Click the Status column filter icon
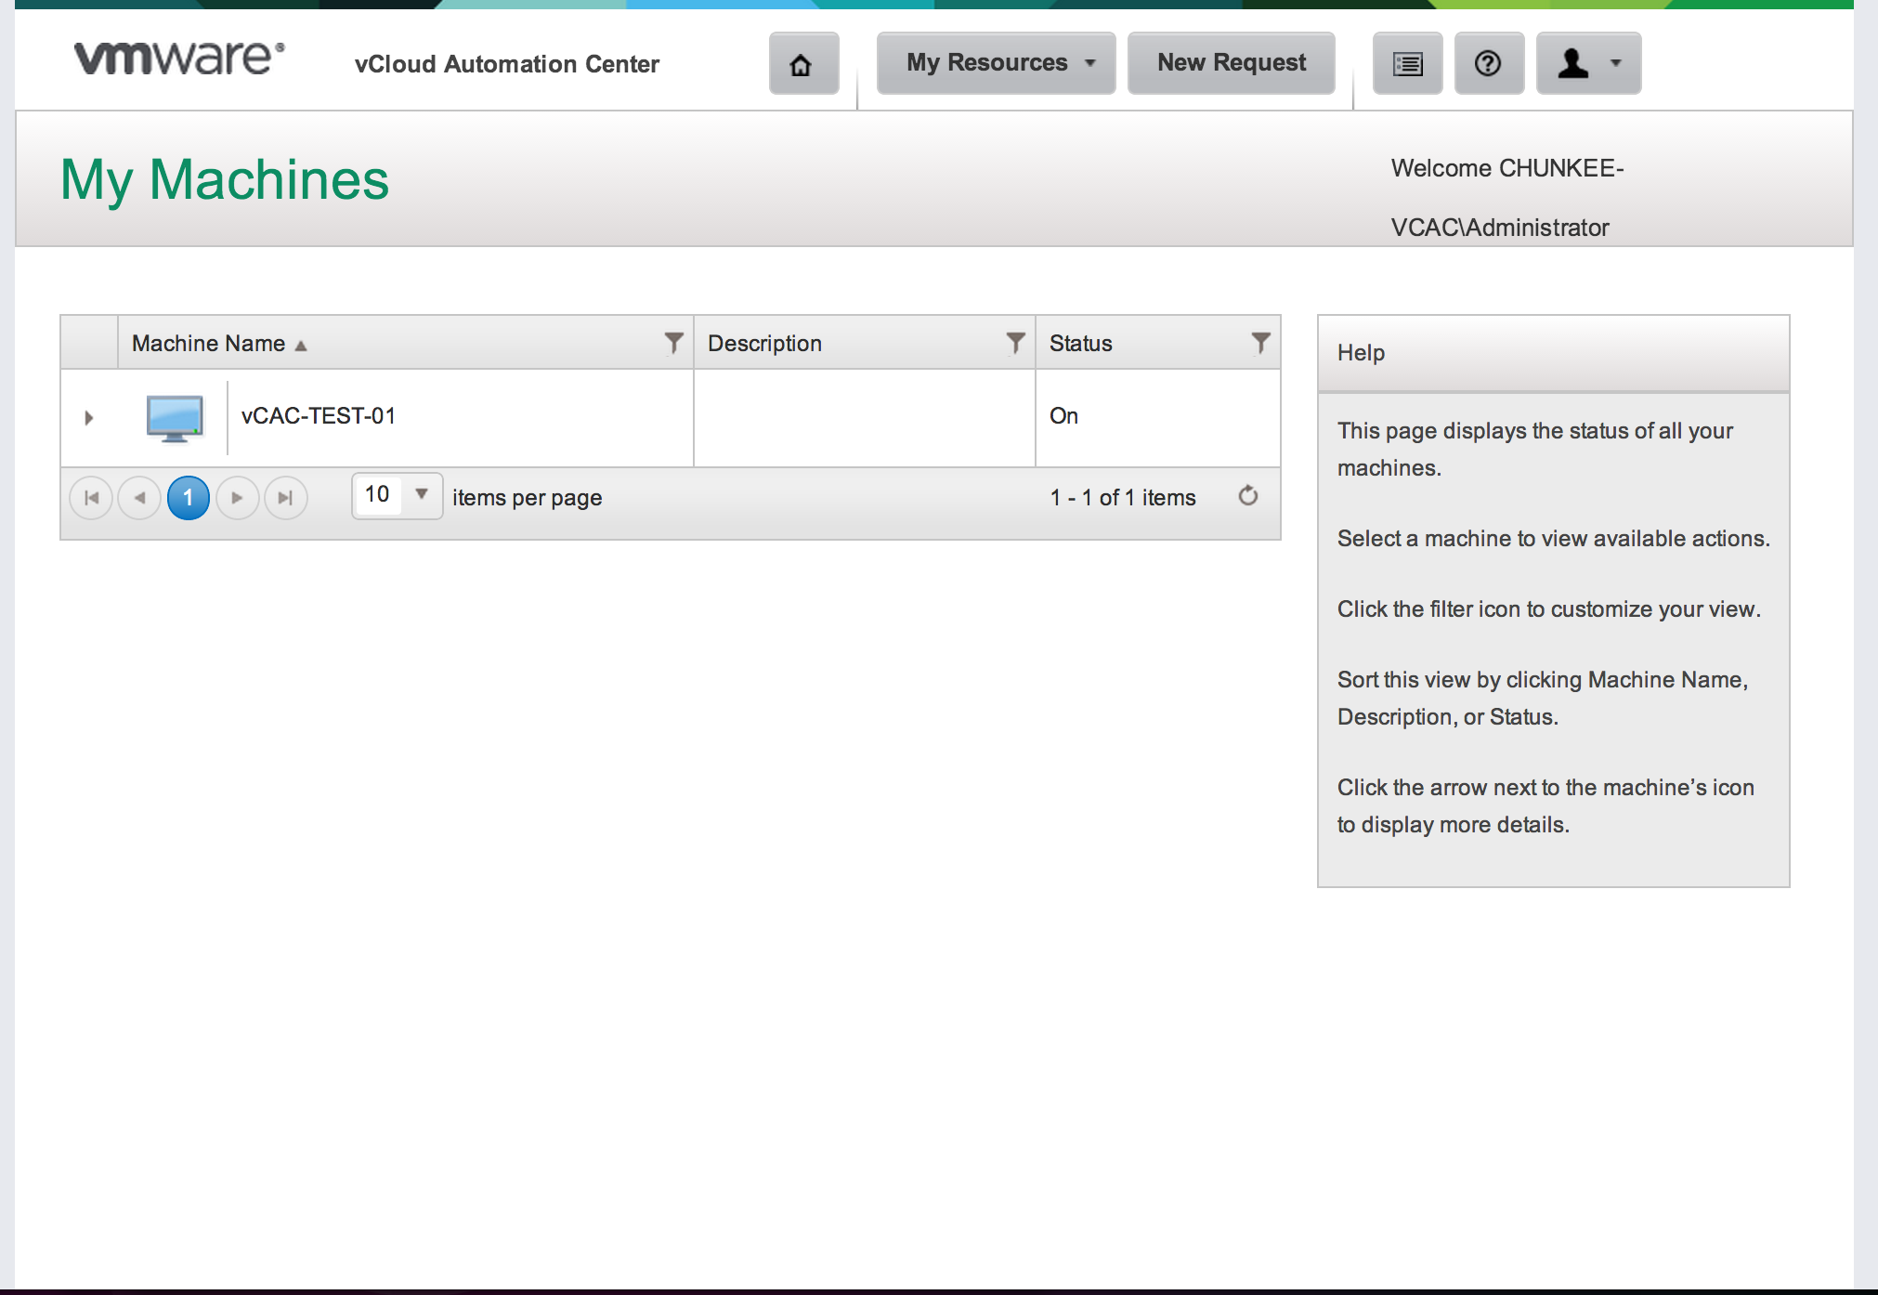Viewport: 1878px width, 1295px height. coord(1260,343)
